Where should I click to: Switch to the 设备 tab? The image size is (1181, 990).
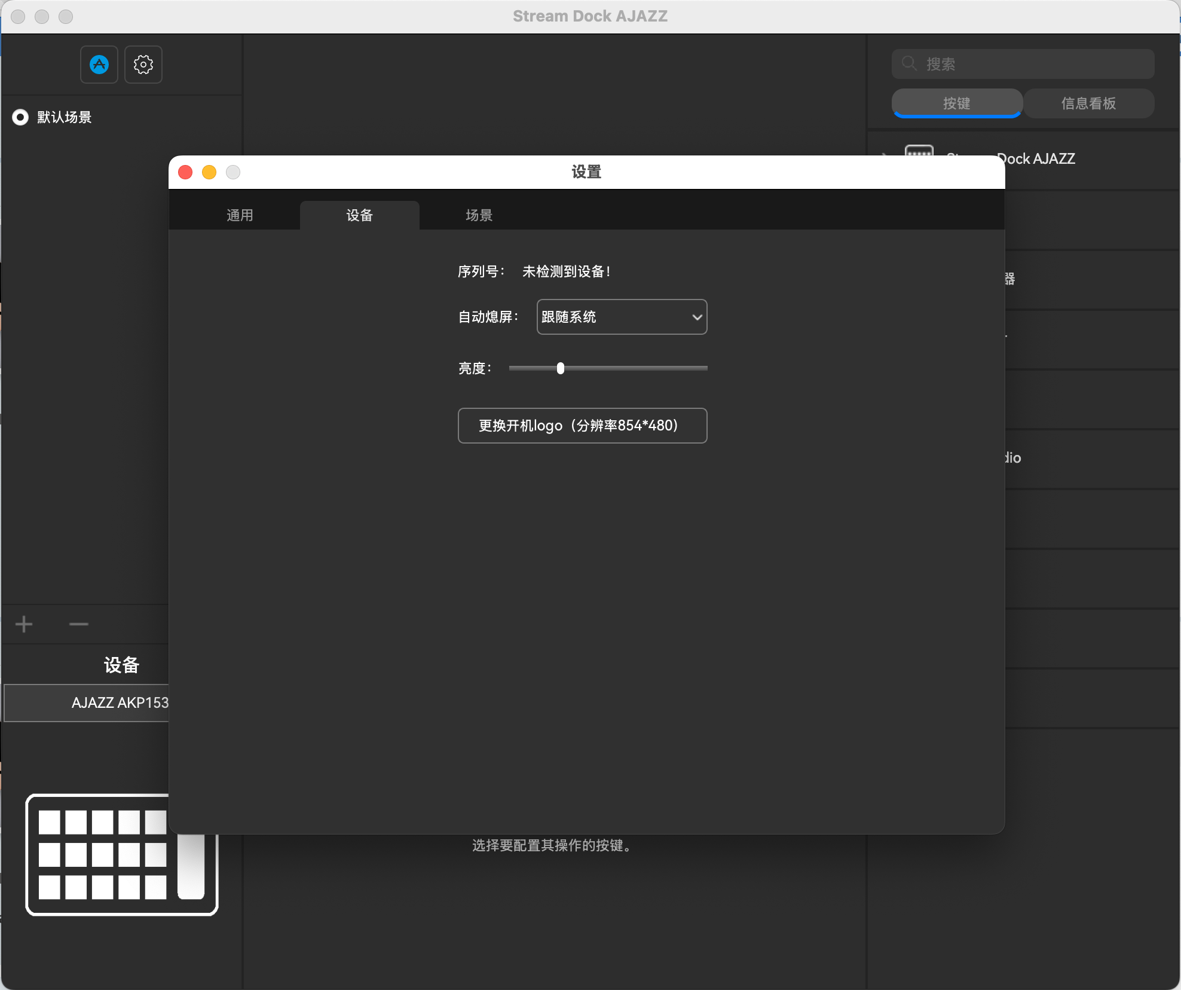coord(360,215)
